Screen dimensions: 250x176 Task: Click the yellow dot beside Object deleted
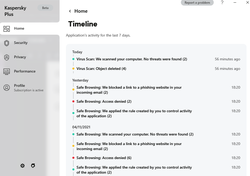click(x=73, y=69)
